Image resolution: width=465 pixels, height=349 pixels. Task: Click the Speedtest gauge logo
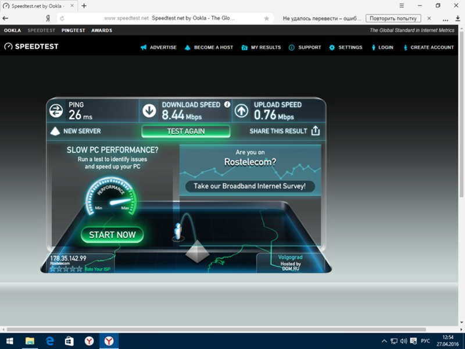pyautogui.click(x=8, y=47)
